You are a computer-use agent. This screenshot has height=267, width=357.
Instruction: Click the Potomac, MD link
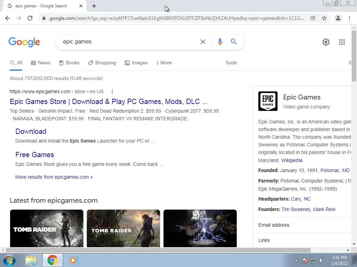(335, 170)
